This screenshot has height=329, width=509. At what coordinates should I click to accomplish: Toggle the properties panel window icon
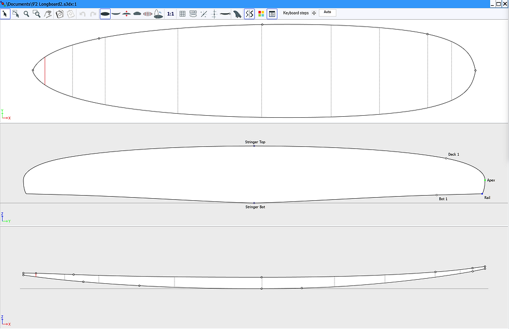272,14
